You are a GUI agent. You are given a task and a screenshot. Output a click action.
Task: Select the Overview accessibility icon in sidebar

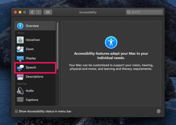[x=20, y=26]
